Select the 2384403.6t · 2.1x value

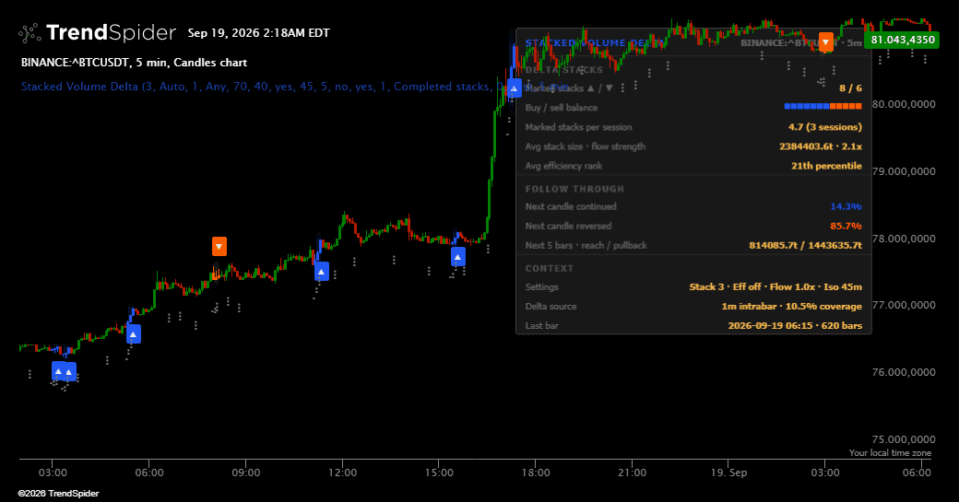(821, 146)
